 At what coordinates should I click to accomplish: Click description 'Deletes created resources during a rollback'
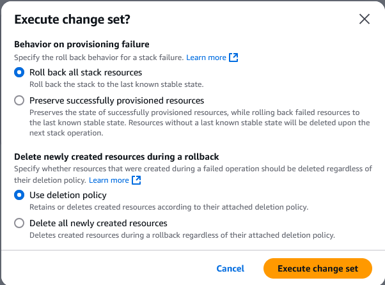tap(182, 235)
